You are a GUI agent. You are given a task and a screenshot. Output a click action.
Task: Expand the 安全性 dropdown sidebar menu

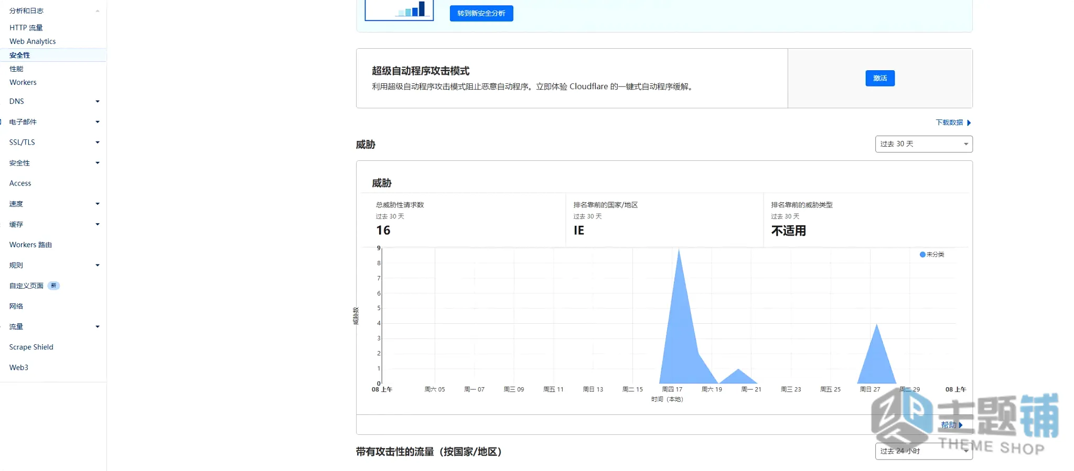(98, 163)
